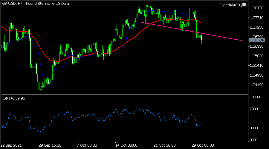Click price level 1.37250 on the scale
The height and width of the screenshot is (149, 269).
[x=257, y=27]
